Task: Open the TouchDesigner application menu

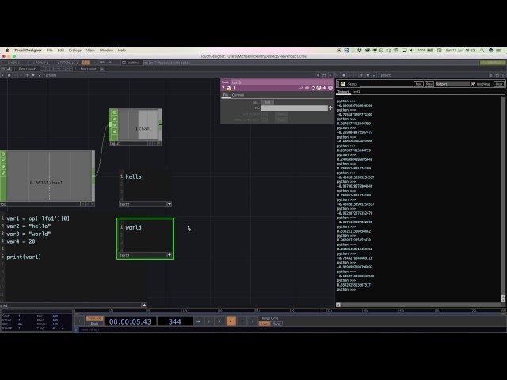Action: pos(28,51)
